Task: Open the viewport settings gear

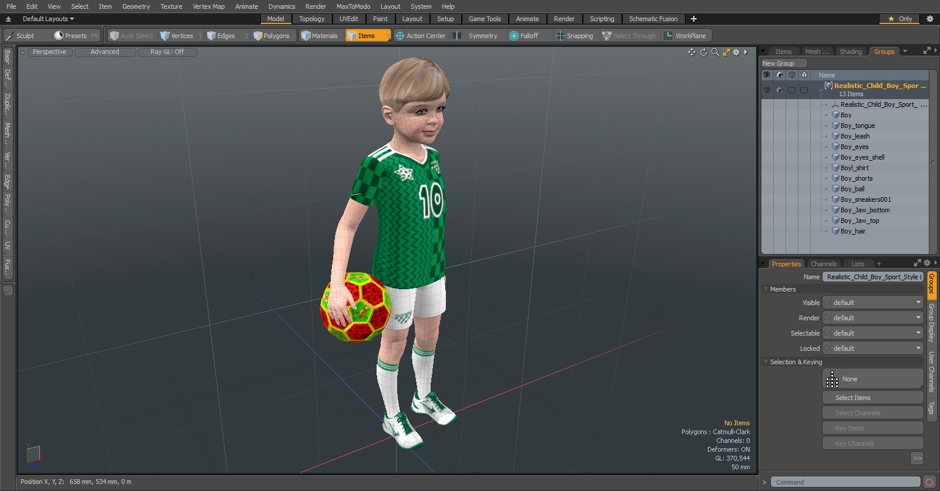Action: tap(736, 52)
